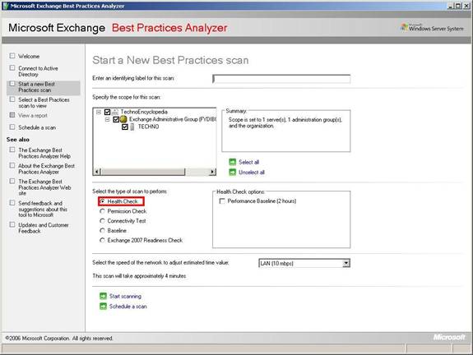Click the Exchange Administrative Group globe icon

[123, 119]
